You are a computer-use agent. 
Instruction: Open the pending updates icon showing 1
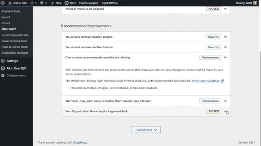[33, 3]
